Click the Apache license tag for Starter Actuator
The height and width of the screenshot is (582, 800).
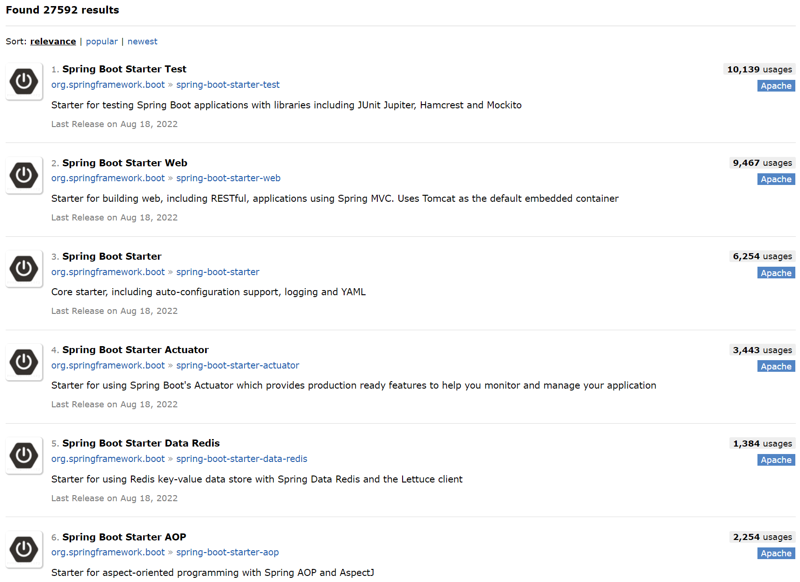(x=776, y=367)
